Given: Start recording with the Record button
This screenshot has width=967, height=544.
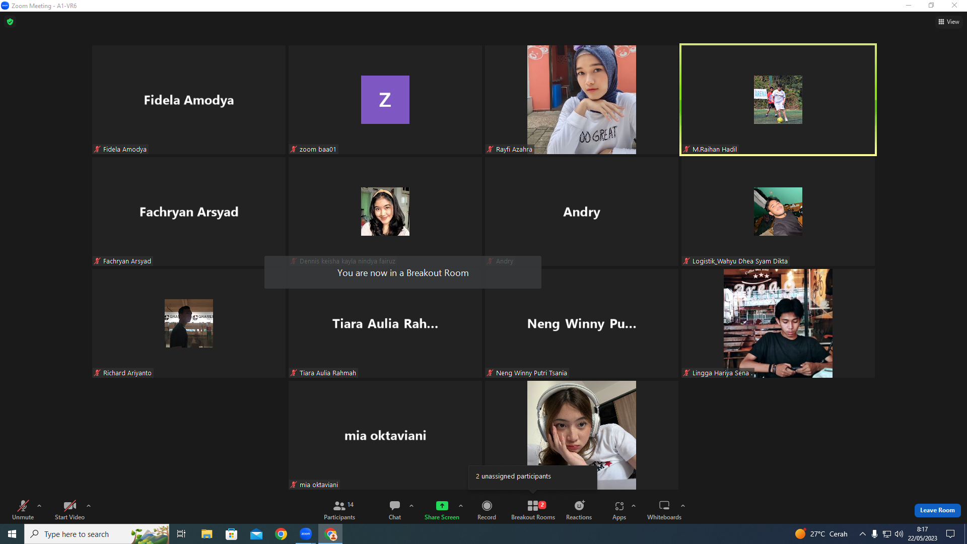Looking at the screenshot, I should pos(487,510).
